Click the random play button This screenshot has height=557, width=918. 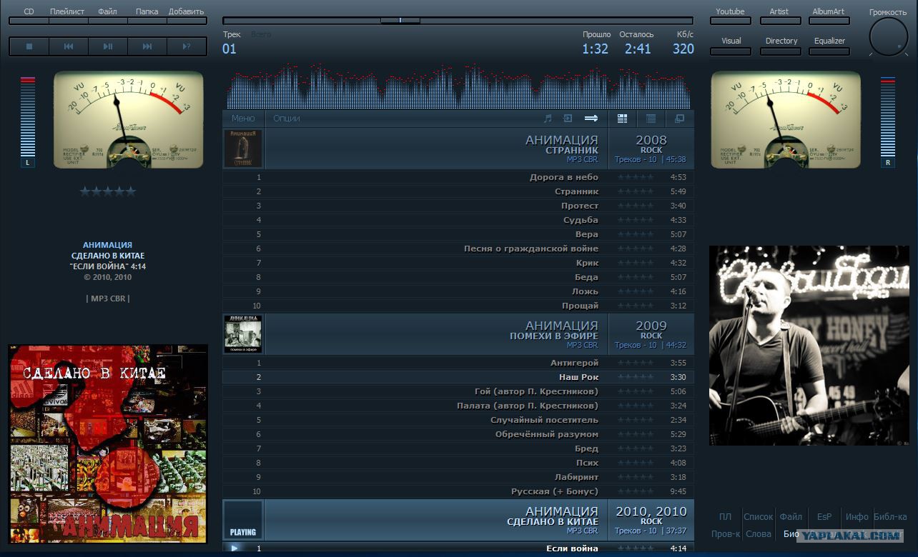(187, 46)
